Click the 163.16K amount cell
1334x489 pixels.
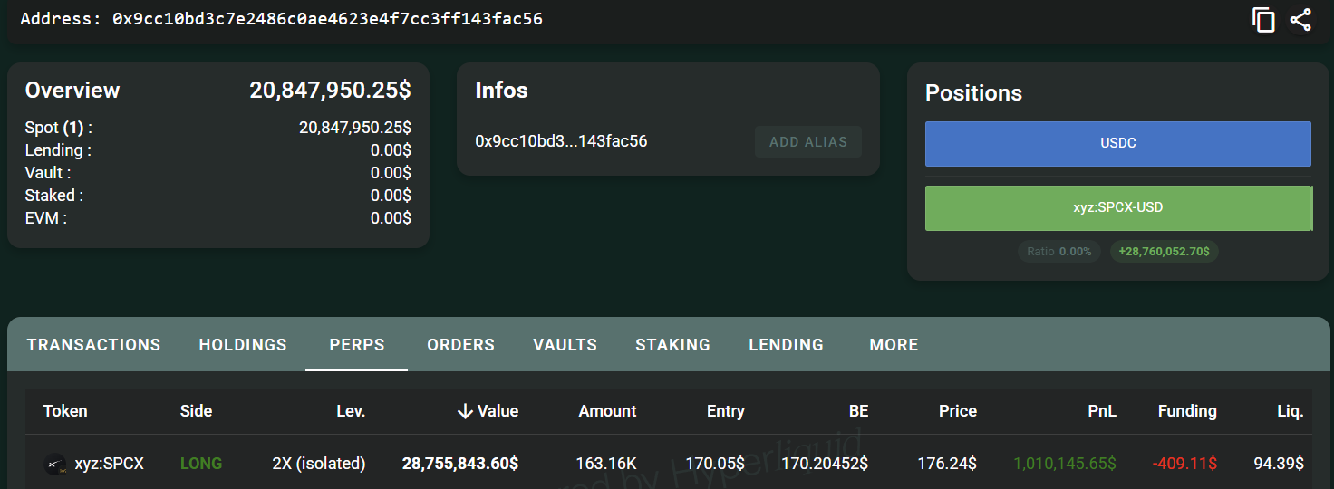[x=606, y=464]
